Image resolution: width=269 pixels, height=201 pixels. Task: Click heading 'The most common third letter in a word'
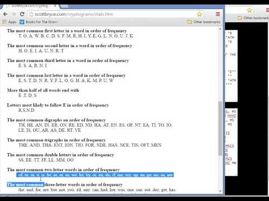pos(68,60)
